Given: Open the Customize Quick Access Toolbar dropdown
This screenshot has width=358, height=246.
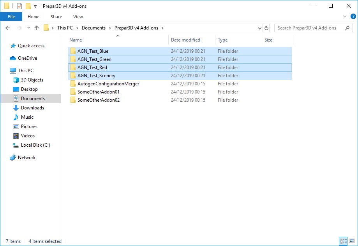Looking at the screenshot, I should pyautogui.click(x=35, y=6).
